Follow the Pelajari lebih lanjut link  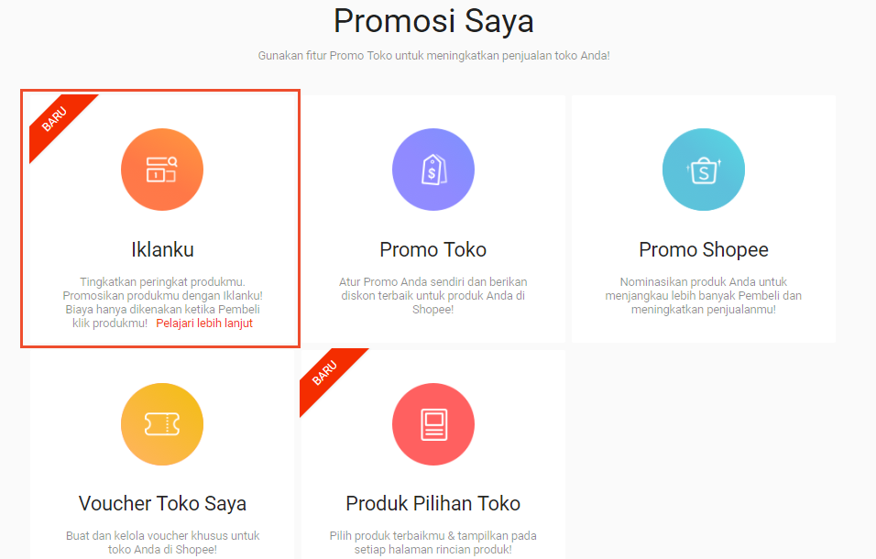pyautogui.click(x=204, y=323)
